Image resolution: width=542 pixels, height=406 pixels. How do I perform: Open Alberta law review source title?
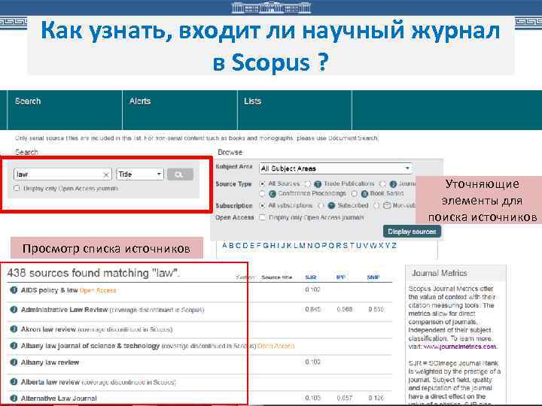coord(50,382)
